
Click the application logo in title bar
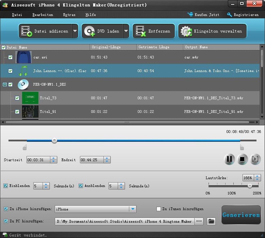click(5, 5)
